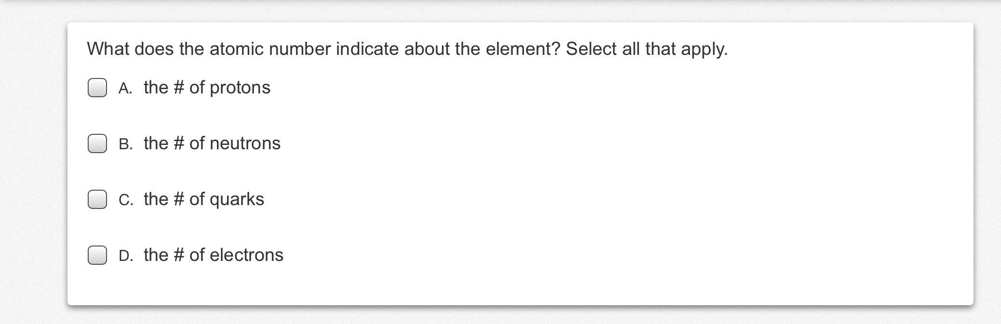Click the 'B.' option letter label

tap(125, 144)
